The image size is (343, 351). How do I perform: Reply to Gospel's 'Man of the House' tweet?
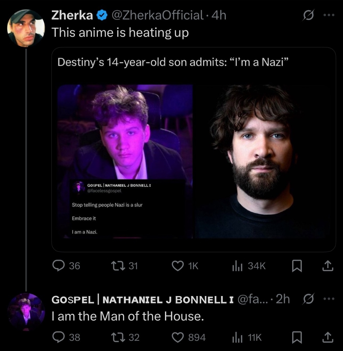58,337
